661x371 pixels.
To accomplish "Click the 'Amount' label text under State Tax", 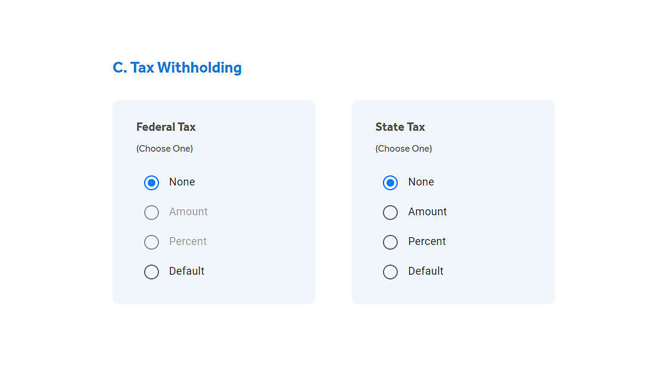I will pyautogui.click(x=428, y=212).
